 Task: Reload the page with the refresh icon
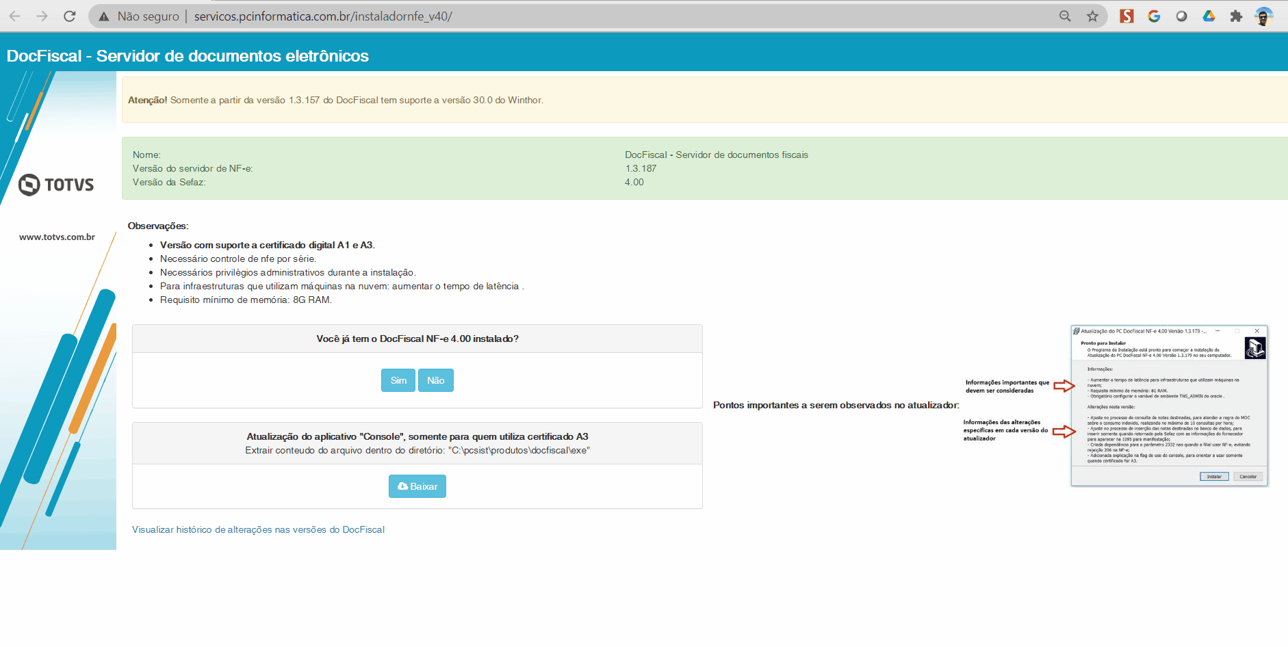(70, 16)
